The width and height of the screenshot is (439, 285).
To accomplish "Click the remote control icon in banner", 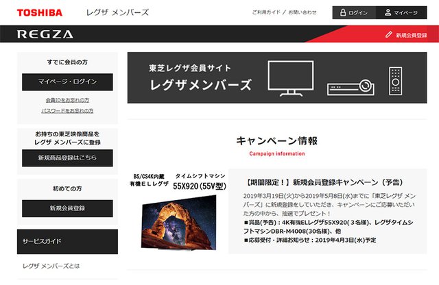I will 394,81.
